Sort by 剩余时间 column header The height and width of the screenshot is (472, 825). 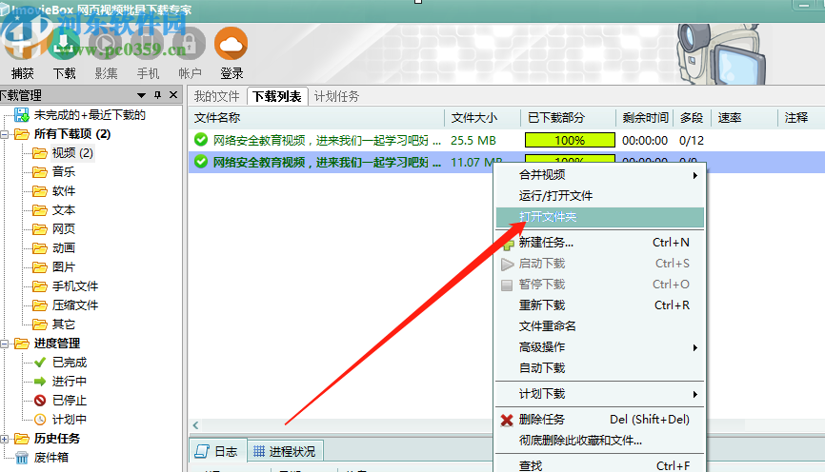click(645, 118)
